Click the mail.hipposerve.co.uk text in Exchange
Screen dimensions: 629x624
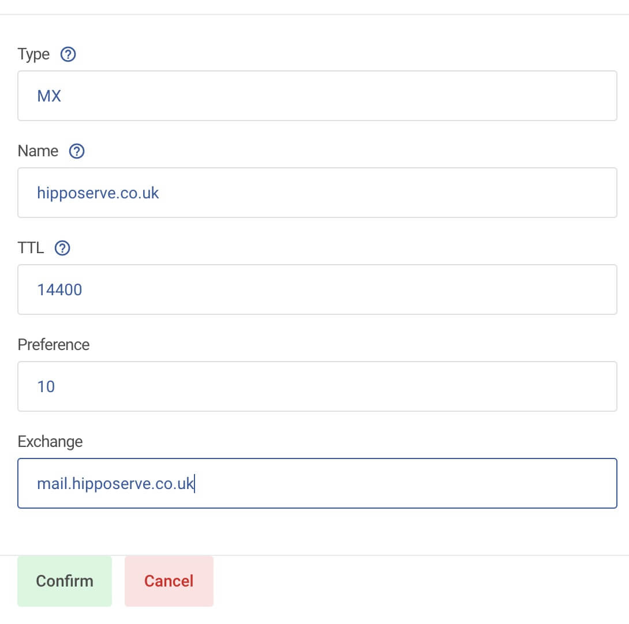(115, 483)
